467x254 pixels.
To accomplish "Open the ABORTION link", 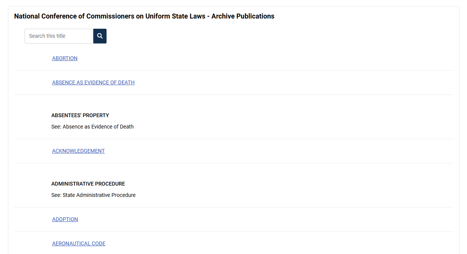I will tap(65, 58).
